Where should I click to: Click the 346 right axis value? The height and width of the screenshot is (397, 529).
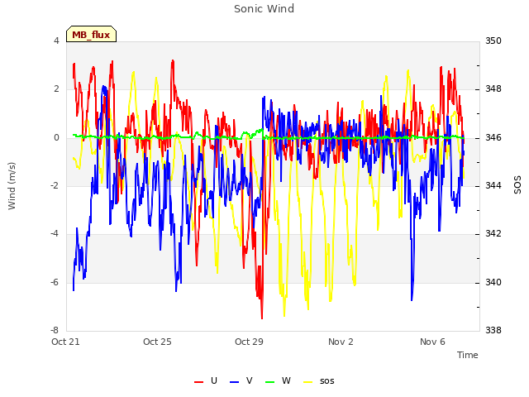[493, 138]
